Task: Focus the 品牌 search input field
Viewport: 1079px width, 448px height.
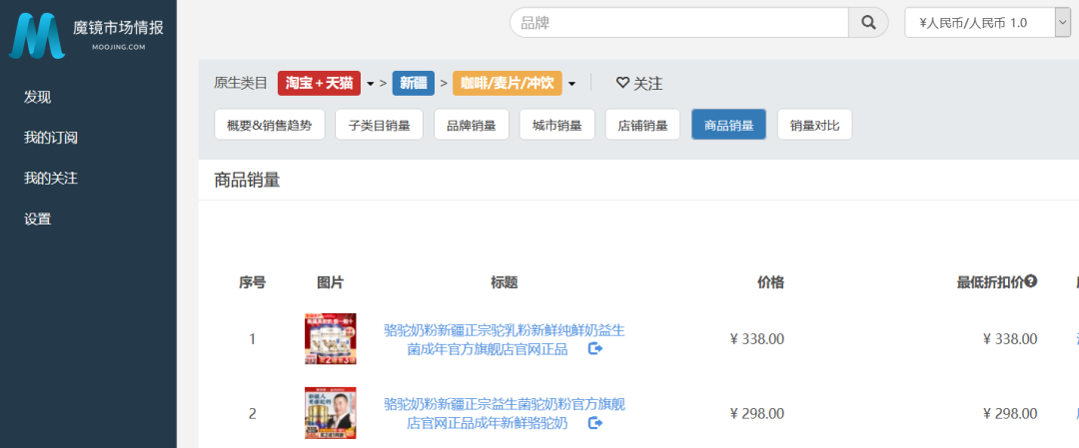Action: point(679,23)
